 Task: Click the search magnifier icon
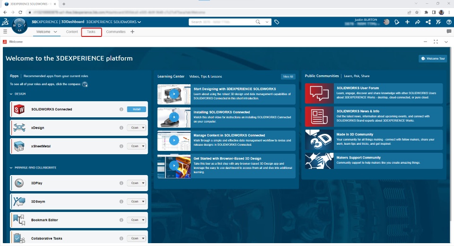(258, 22)
